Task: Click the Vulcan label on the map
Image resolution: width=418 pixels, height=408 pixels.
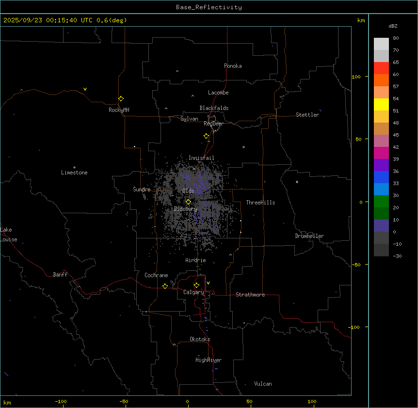Action: [x=263, y=384]
